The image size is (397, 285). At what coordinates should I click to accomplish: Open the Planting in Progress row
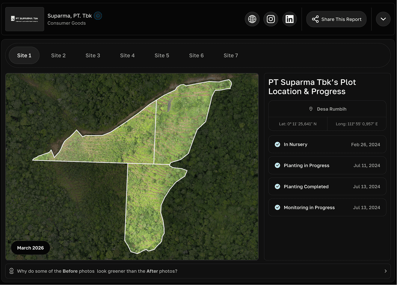(327, 165)
